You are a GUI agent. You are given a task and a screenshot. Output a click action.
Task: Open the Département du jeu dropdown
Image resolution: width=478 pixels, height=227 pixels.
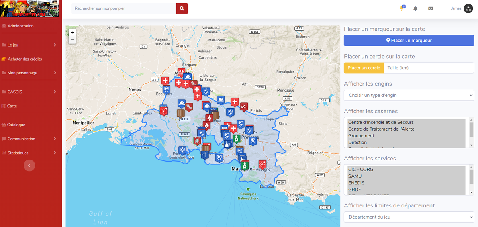click(x=409, y=217)
